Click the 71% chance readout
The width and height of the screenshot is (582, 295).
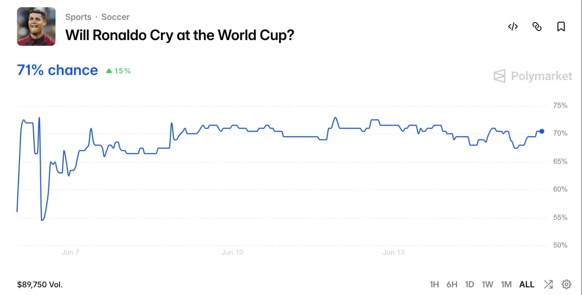pyautogui.click(x=57, y=70)
